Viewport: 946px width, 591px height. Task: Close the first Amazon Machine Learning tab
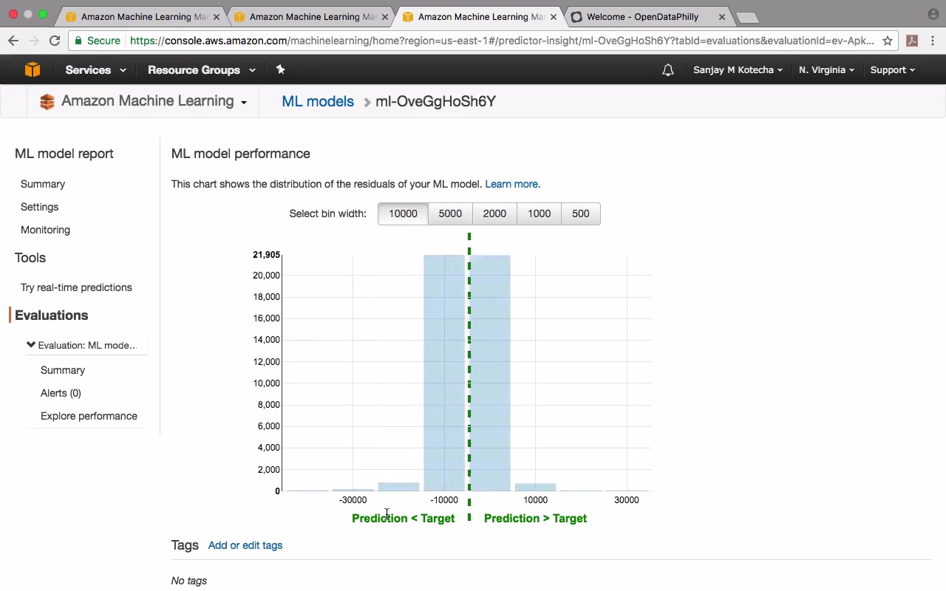point(217,16)
